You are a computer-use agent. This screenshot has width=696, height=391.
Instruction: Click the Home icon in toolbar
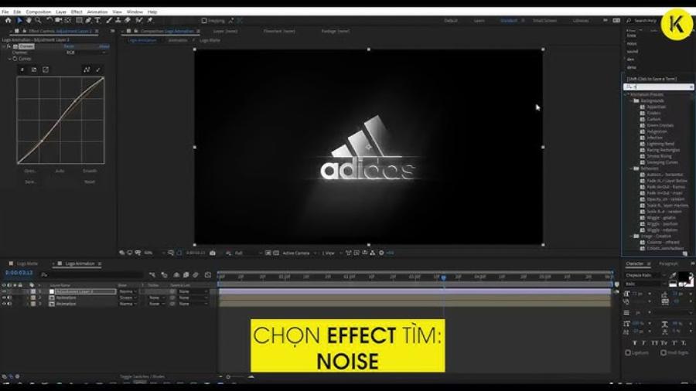click(9, 21)
